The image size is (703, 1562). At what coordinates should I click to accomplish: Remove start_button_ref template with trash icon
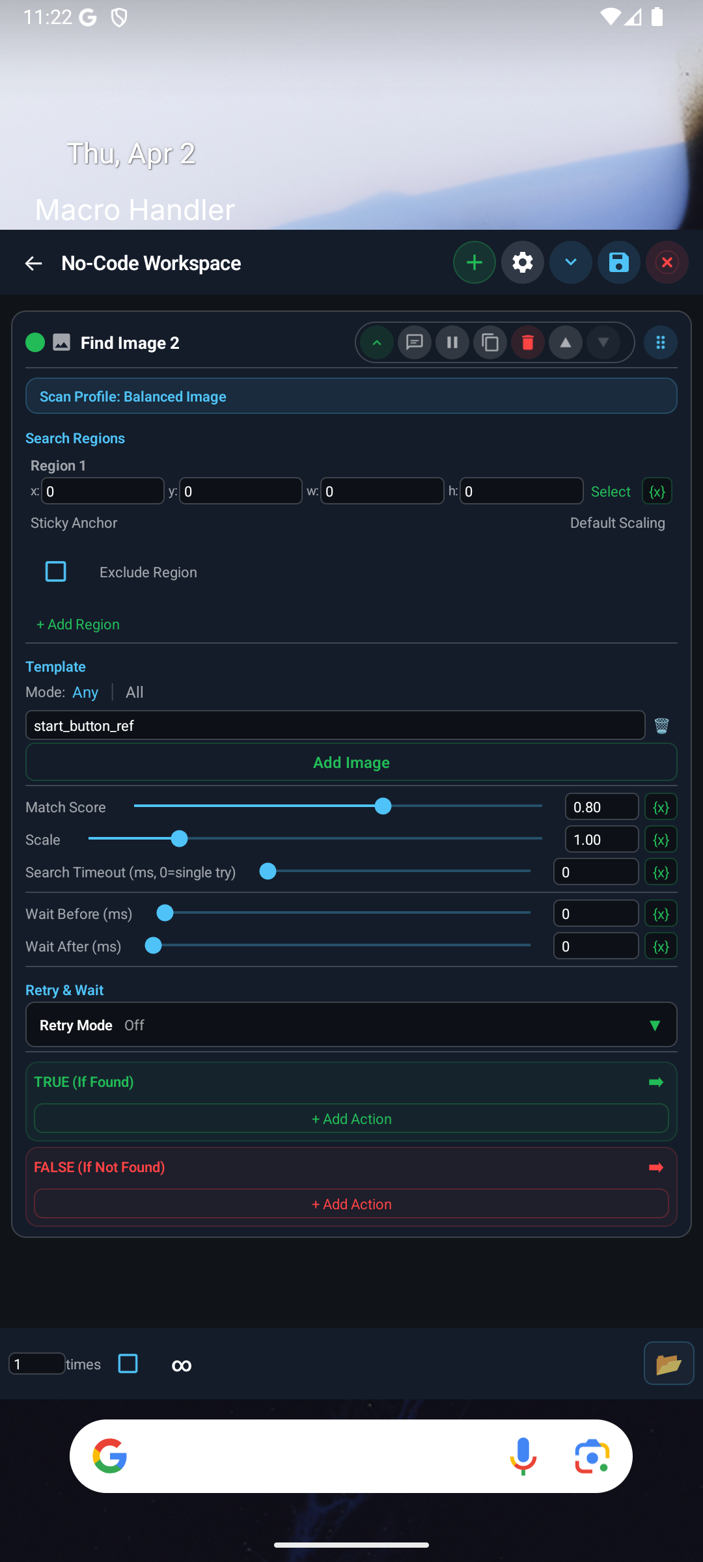tap(661, 726)
